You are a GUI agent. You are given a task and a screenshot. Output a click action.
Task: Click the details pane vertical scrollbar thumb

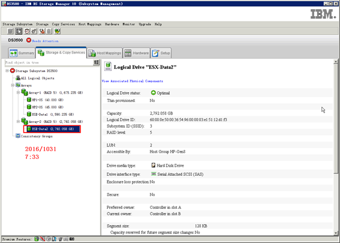(x=336, y=119)
